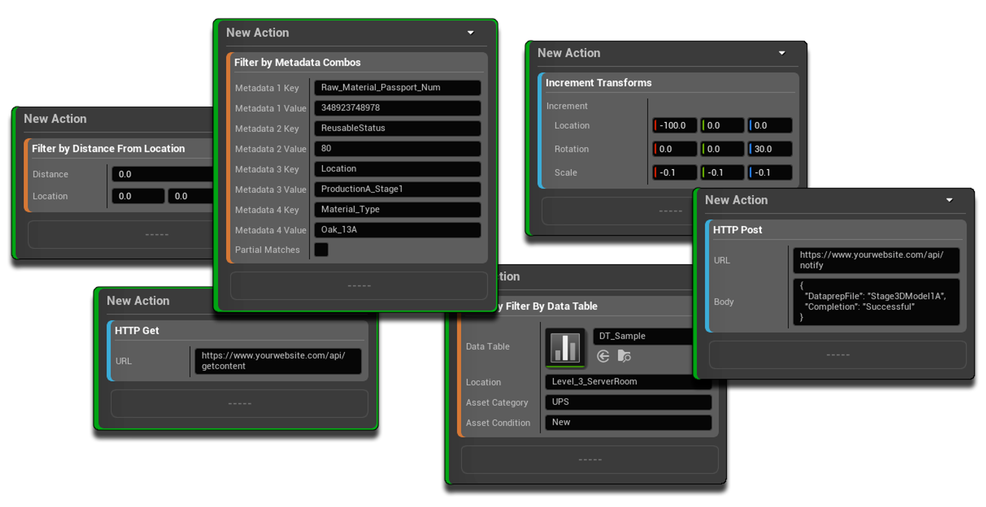Set Increment Location X value -100.0
Viewport: 986px width, 507px height.
point(675,125)
